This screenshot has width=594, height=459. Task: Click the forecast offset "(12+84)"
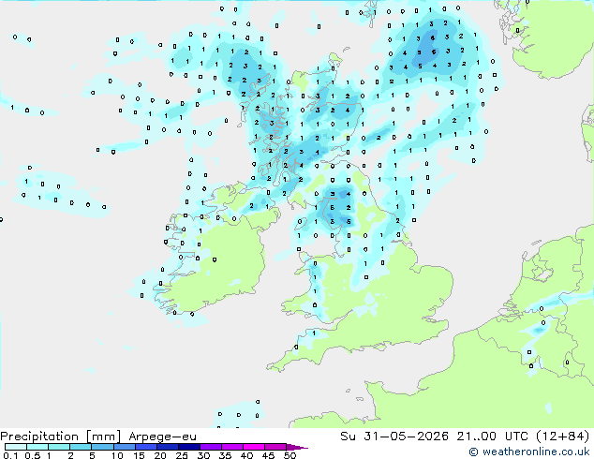563,437
